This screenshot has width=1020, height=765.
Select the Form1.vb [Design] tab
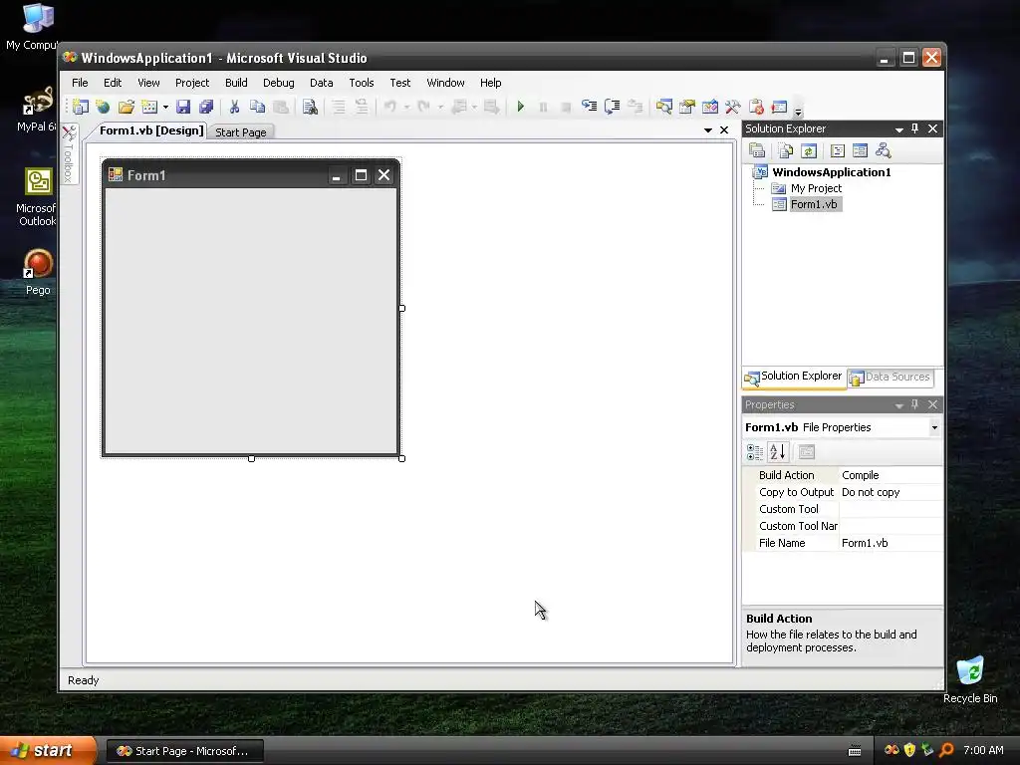(x=151, y=130)
